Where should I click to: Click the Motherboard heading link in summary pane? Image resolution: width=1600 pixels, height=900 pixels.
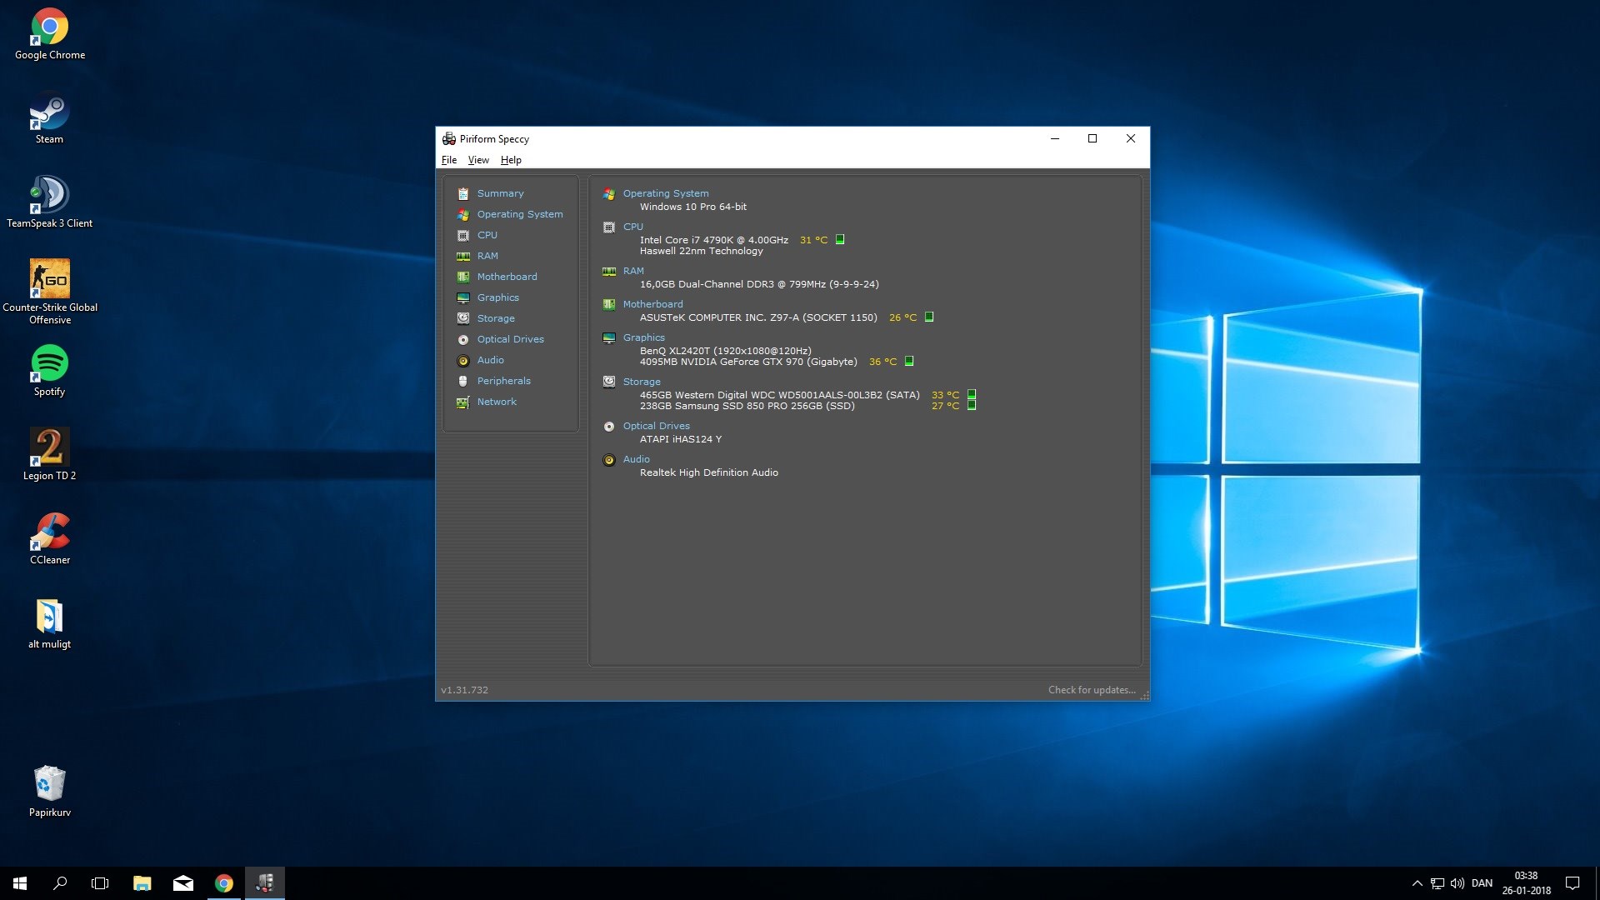(x=652, y=304)
